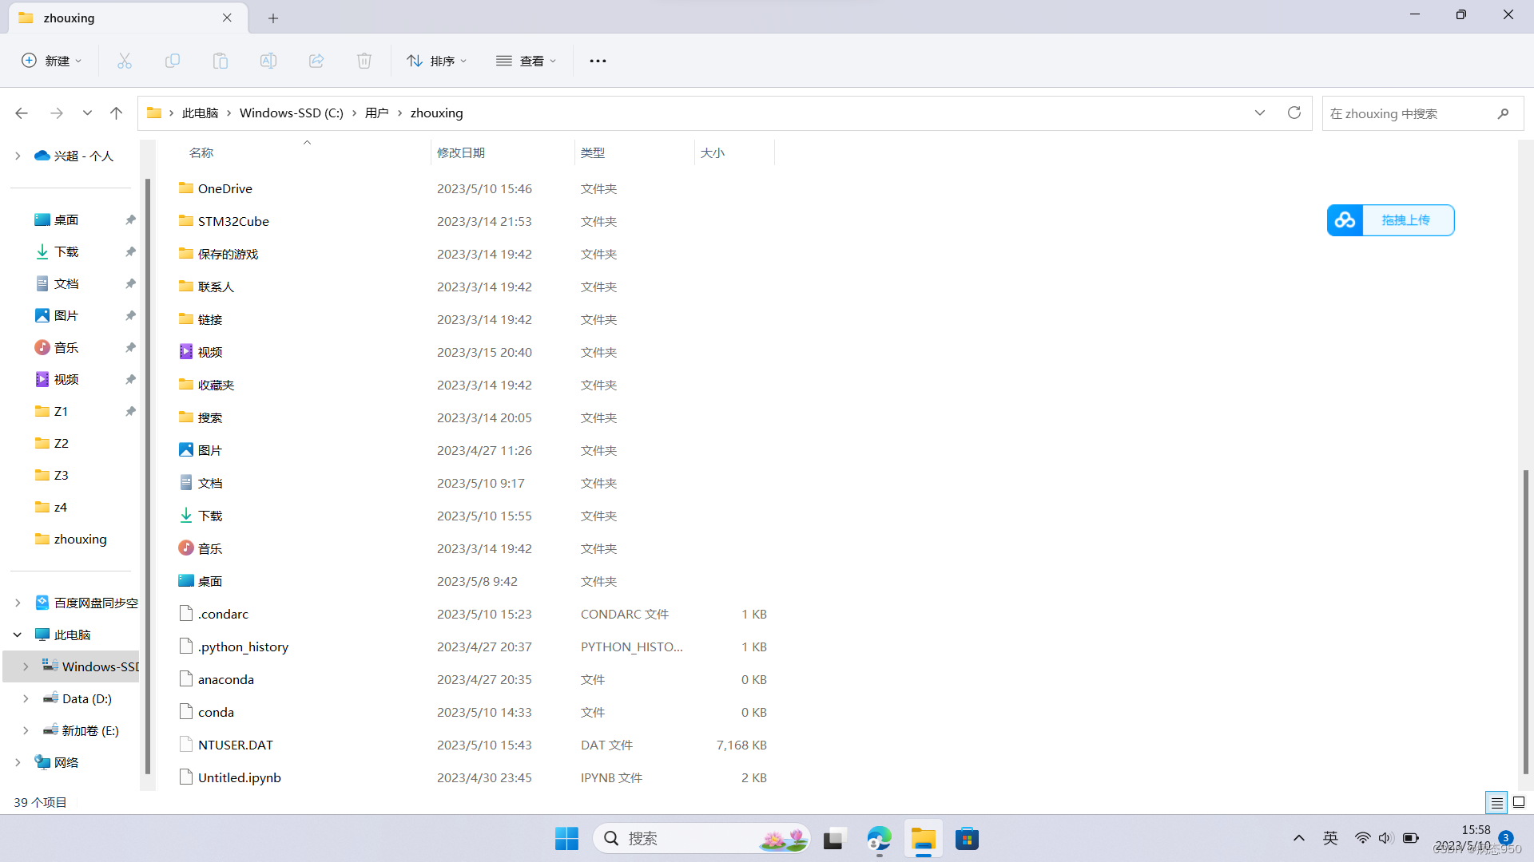Open the more options ellipsis menu

click(598, 61)
